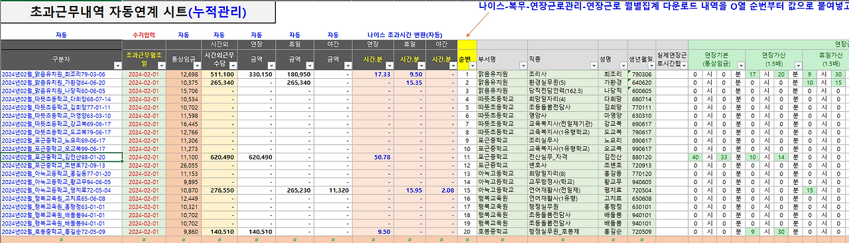Click 야간 시간.분 value 2.08

[441, 190]
